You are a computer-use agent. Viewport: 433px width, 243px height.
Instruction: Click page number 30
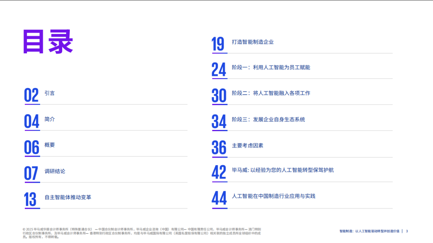coord(219,95)
